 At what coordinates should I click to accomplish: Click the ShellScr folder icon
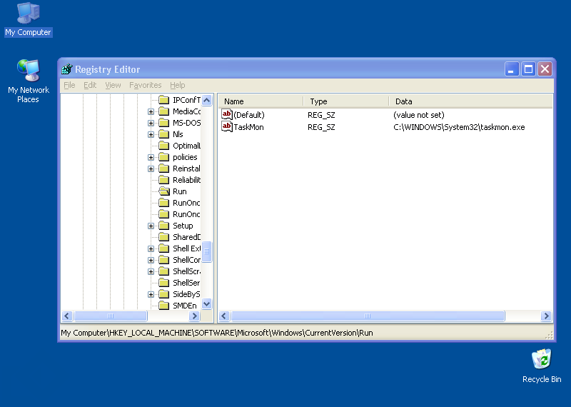pos(164,271)
